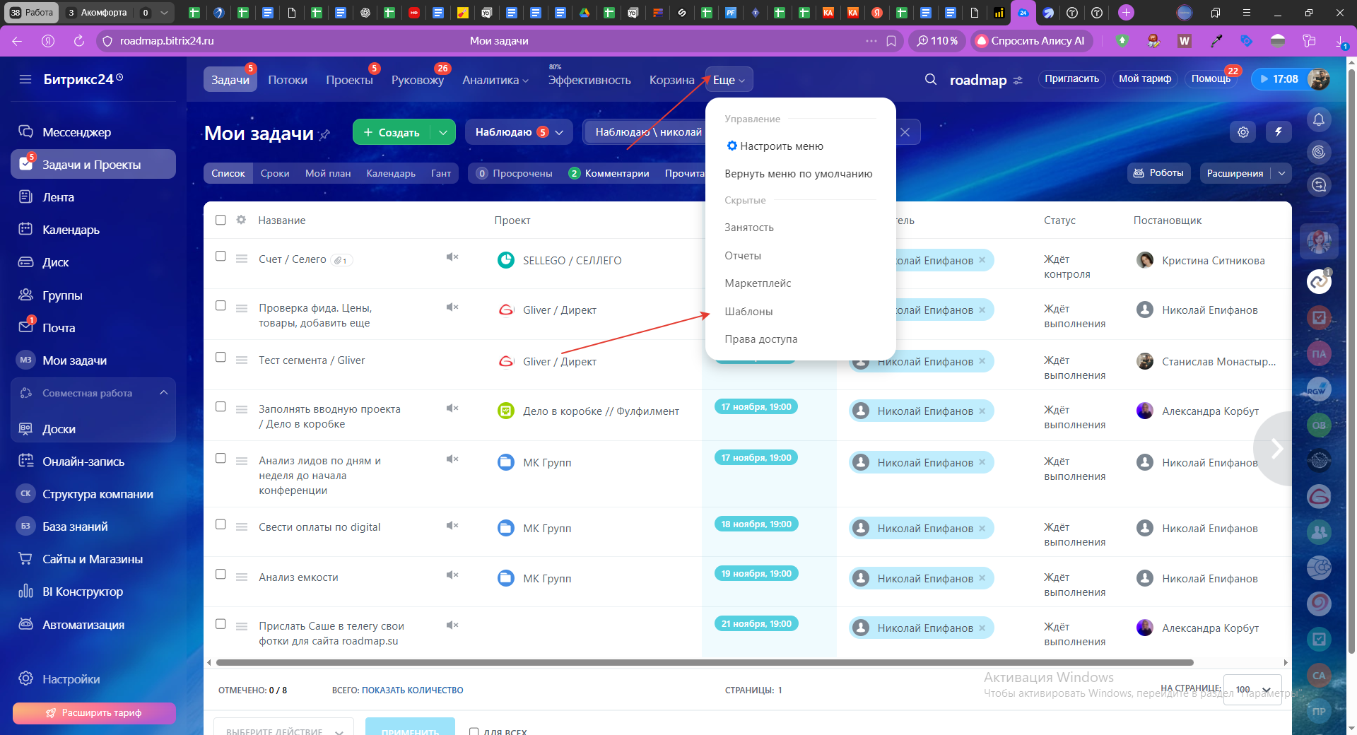
Task: Collapse the Еще dropdown menu
Action: click(x=729, y=80)
